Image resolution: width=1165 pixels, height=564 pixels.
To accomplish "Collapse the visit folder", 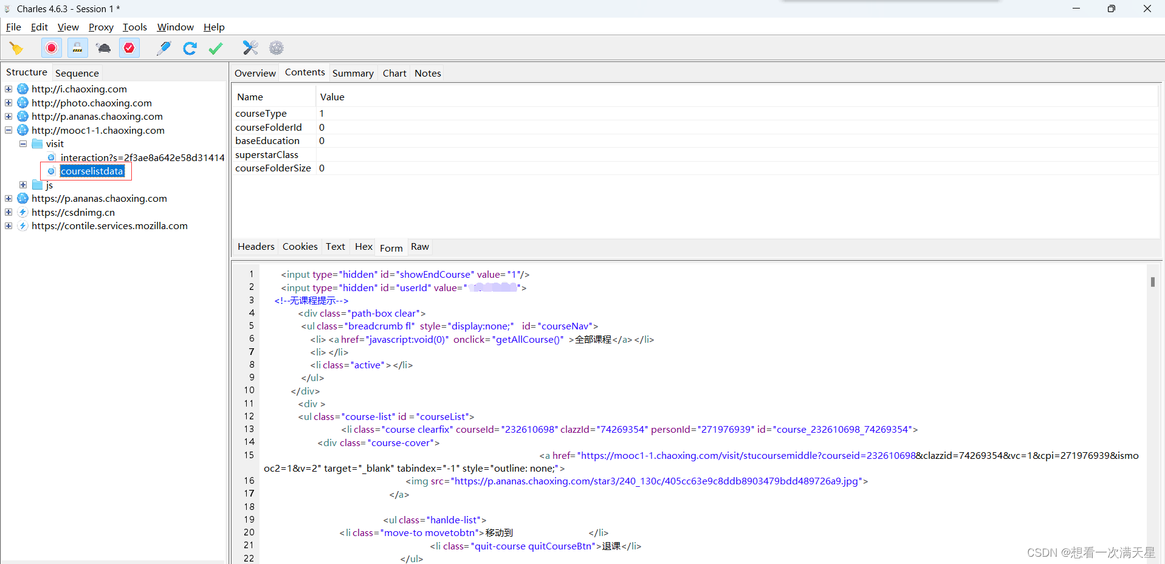I will pyautogui.click(x=23, y=143).
